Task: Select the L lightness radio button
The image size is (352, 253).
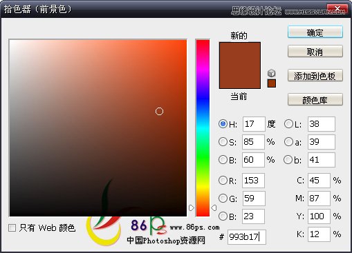Action: pos(288,124)
